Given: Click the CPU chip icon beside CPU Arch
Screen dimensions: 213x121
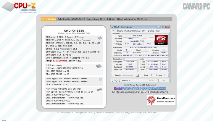Looking at the screenshot, I should [100, 38].
